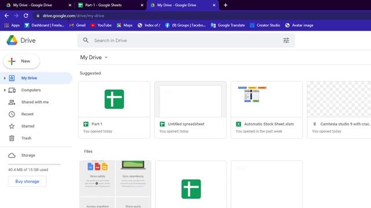Click Computers devices icon in sidebar

(12, 90)
